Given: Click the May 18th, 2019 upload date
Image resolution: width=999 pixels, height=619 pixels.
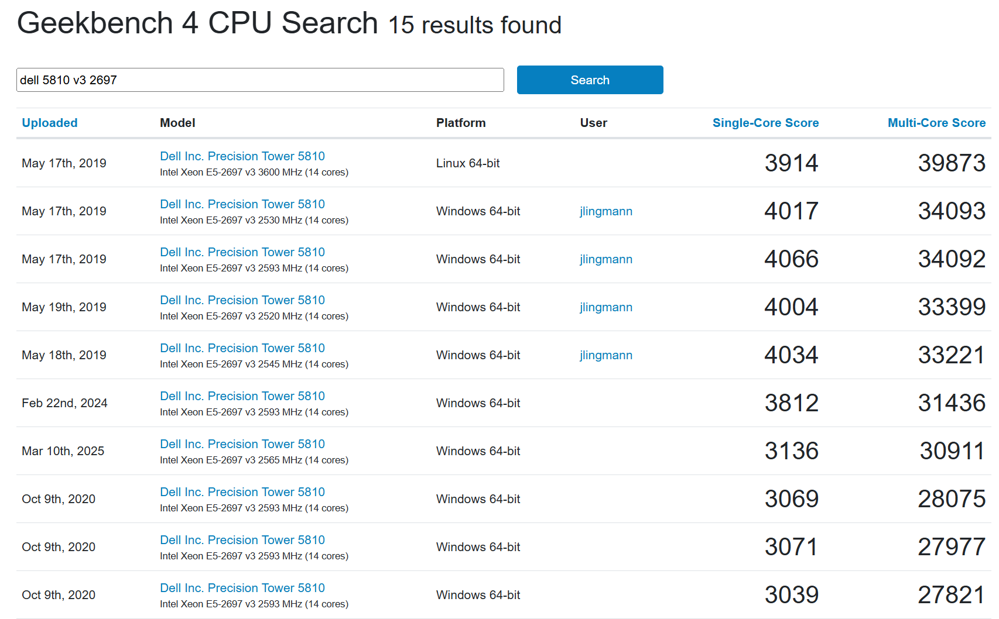Looking at the screenshot, I should tap(64, 355).
